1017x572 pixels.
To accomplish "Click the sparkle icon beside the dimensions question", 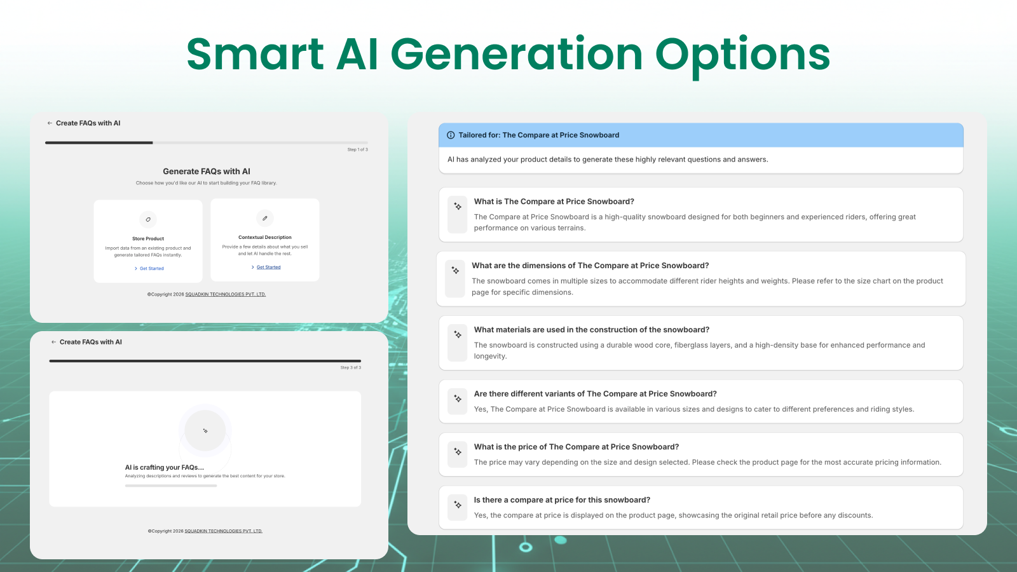I will tap(454, 270).
